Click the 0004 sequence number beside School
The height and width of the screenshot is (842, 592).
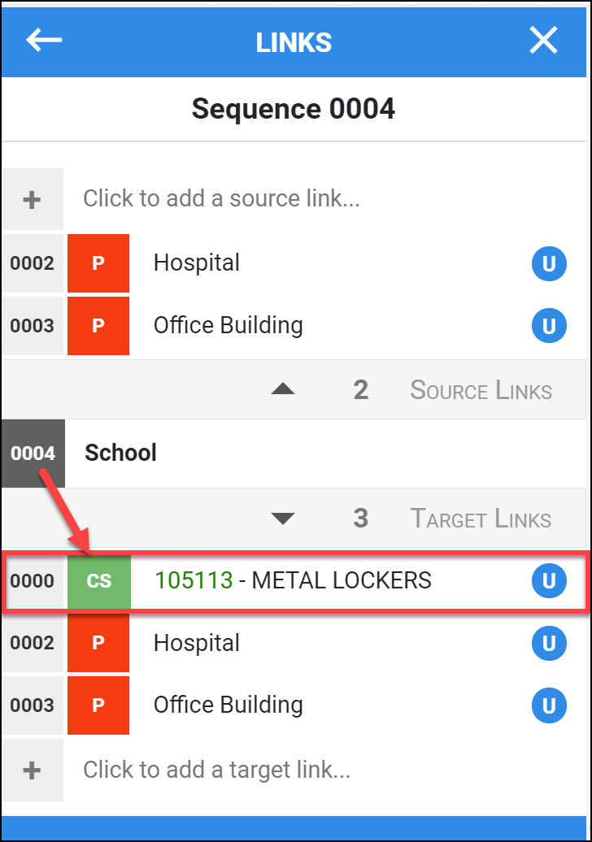tap(33, 454)
